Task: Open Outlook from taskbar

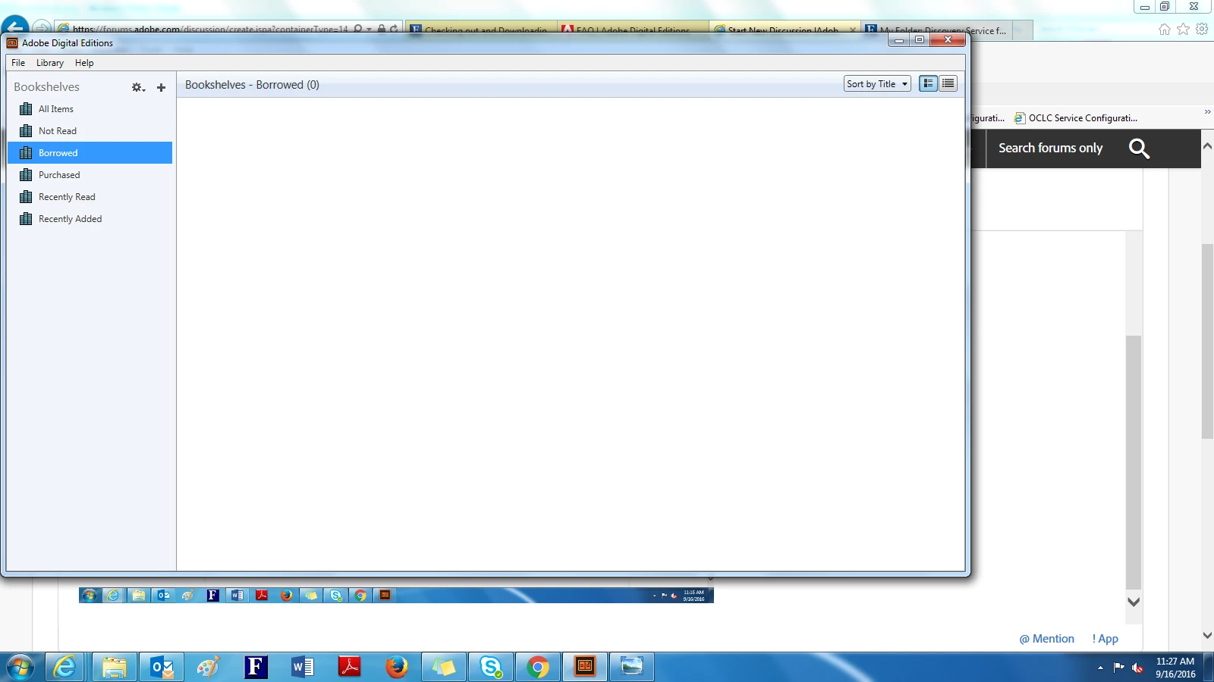Action: [x=162, y=668]
